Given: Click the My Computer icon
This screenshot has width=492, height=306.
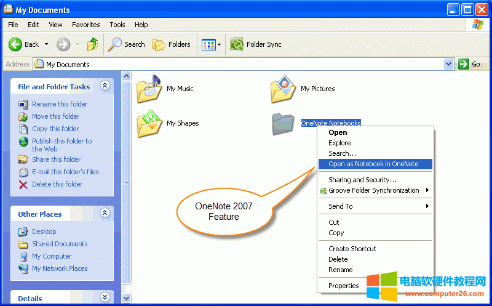Looking at the screenshot, I should point(23,257).
